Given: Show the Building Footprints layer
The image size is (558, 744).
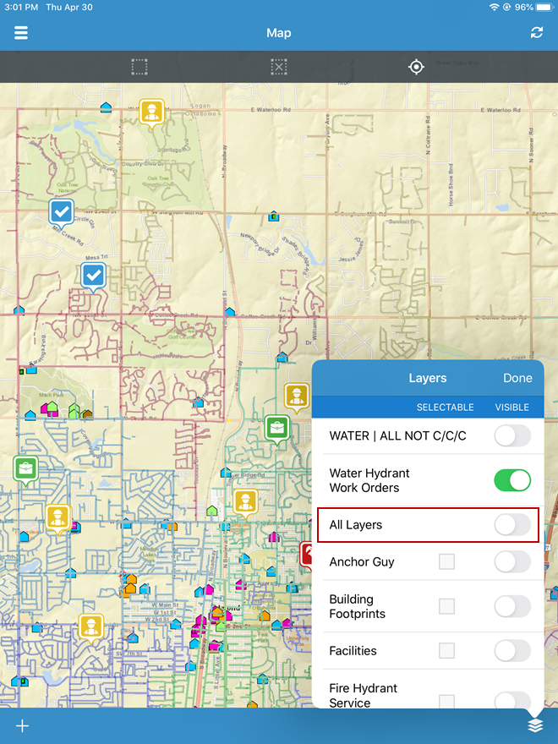Looking at the screenshot, I should (512, 606).
